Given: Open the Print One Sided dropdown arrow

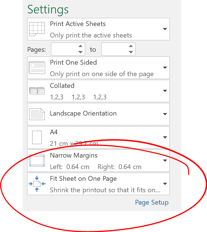Looking at the screenshot, I should [165, 68].
